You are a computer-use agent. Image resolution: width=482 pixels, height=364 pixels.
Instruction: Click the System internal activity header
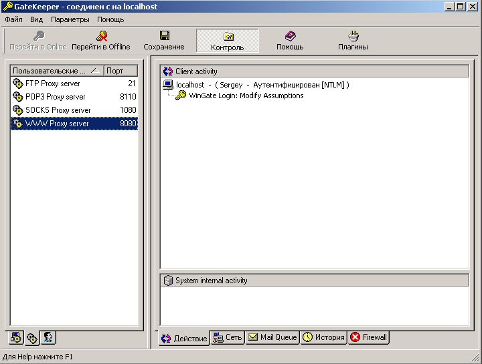[315, 281]
